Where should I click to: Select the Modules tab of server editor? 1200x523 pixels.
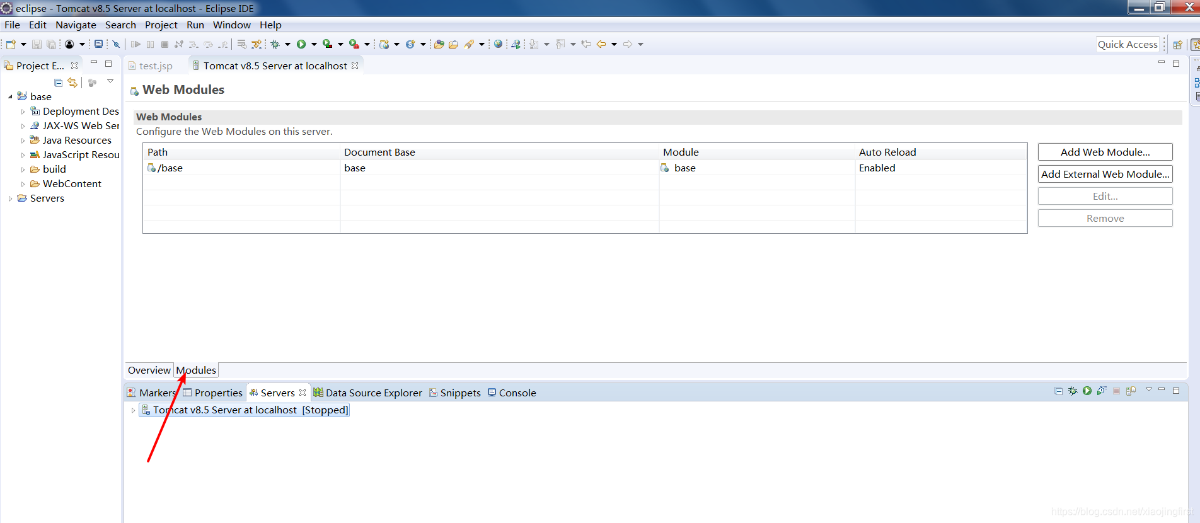point(196,370)
